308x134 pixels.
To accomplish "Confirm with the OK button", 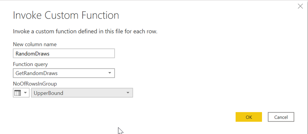I will 249,117.
